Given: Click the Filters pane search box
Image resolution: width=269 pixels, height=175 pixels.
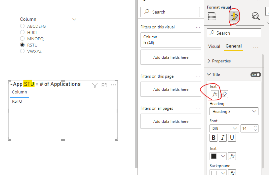Looking at the screenshot, I should [x=170, y=12].
